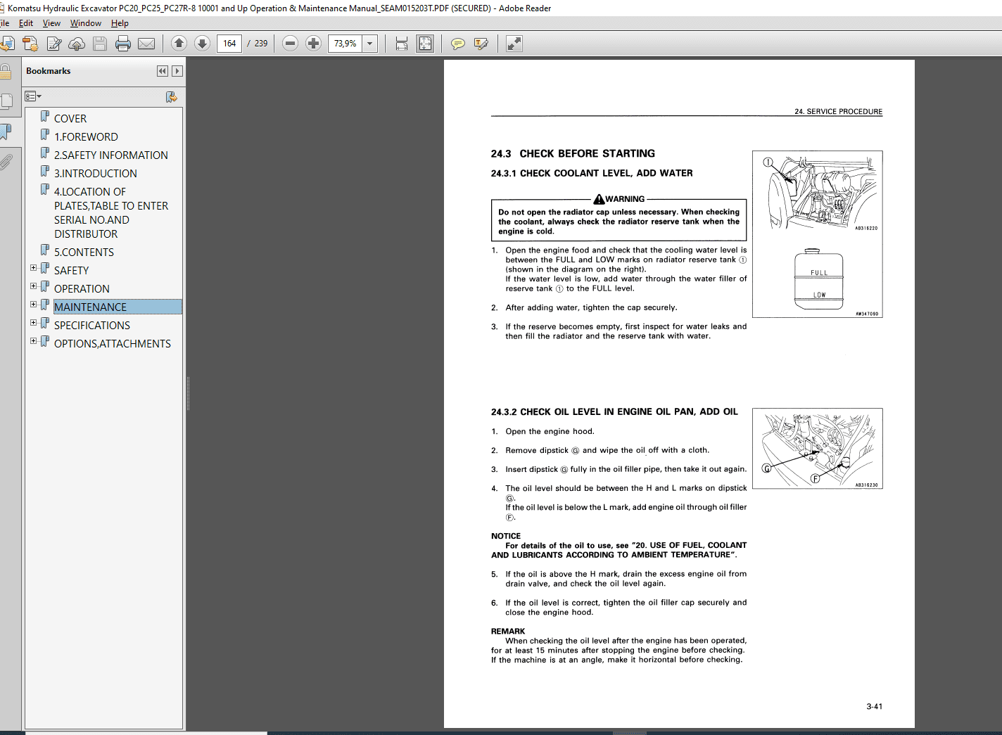
Task: Expand the OPTIONS,ATTACHMENTS bookmark
Action: click(x=33, y=341)
